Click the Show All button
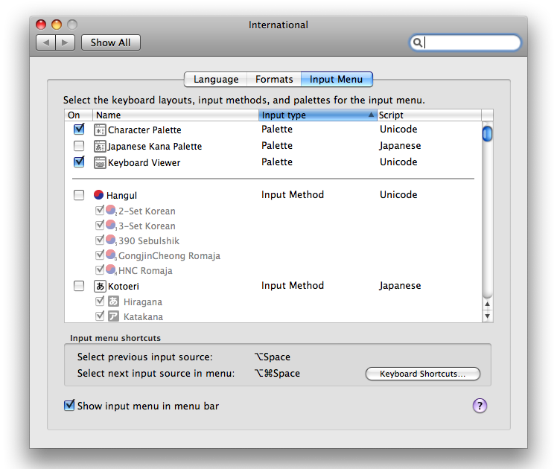The height and width of the screenshot is (469, 557). 110,42
